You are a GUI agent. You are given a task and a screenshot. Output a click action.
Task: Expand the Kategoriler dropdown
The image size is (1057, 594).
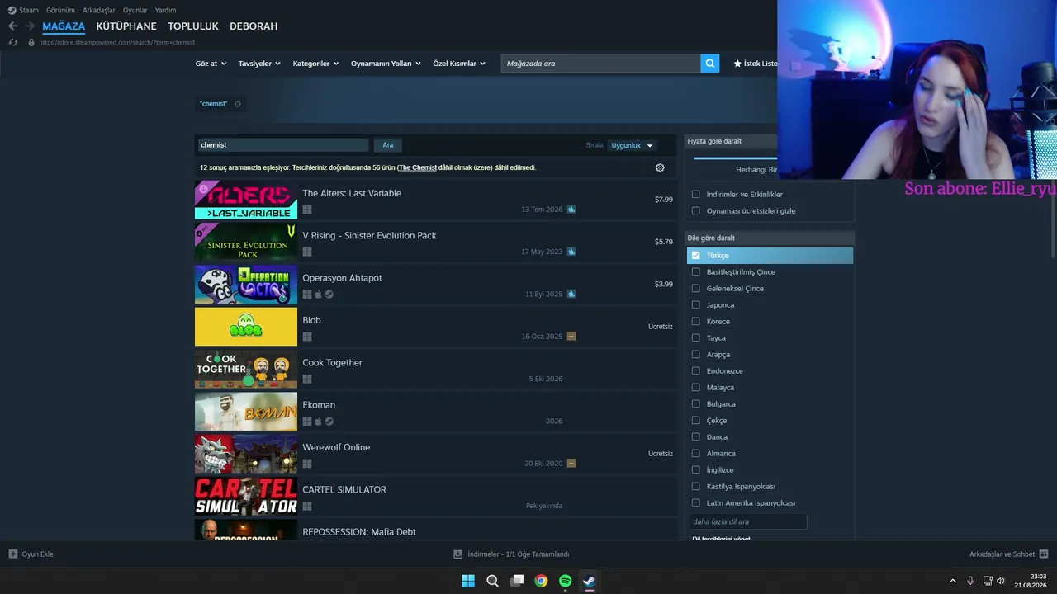(x=316, y=64)
